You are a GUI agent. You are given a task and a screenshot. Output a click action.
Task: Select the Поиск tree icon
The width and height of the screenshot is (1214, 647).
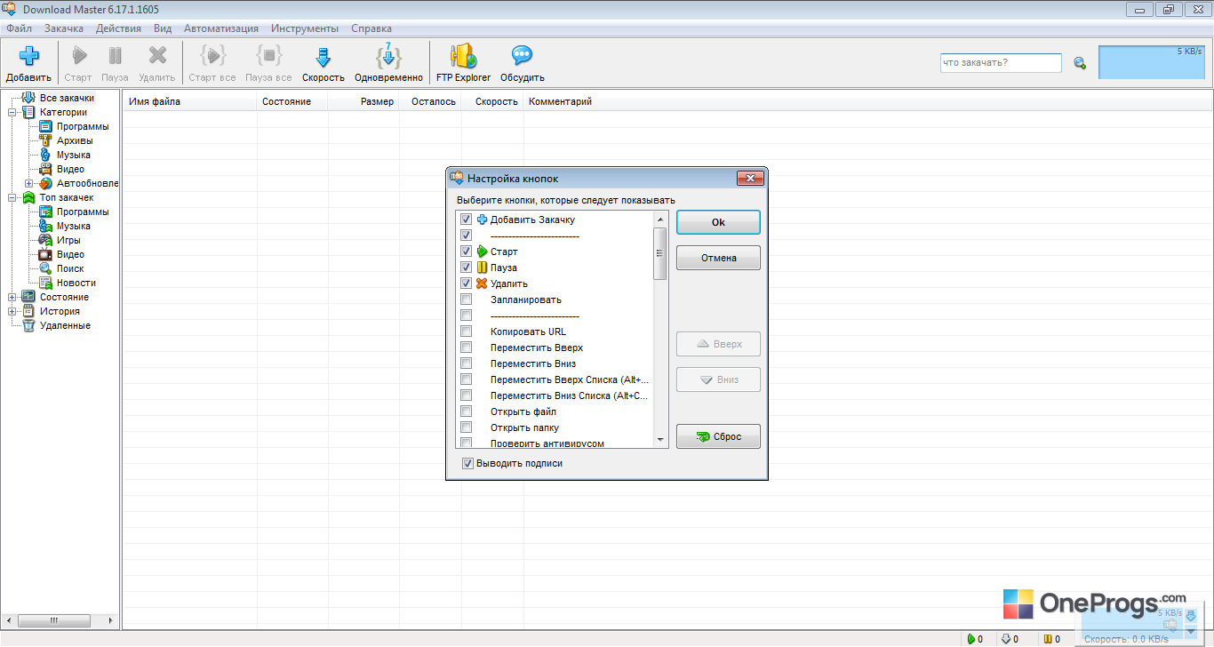[46, 268]
